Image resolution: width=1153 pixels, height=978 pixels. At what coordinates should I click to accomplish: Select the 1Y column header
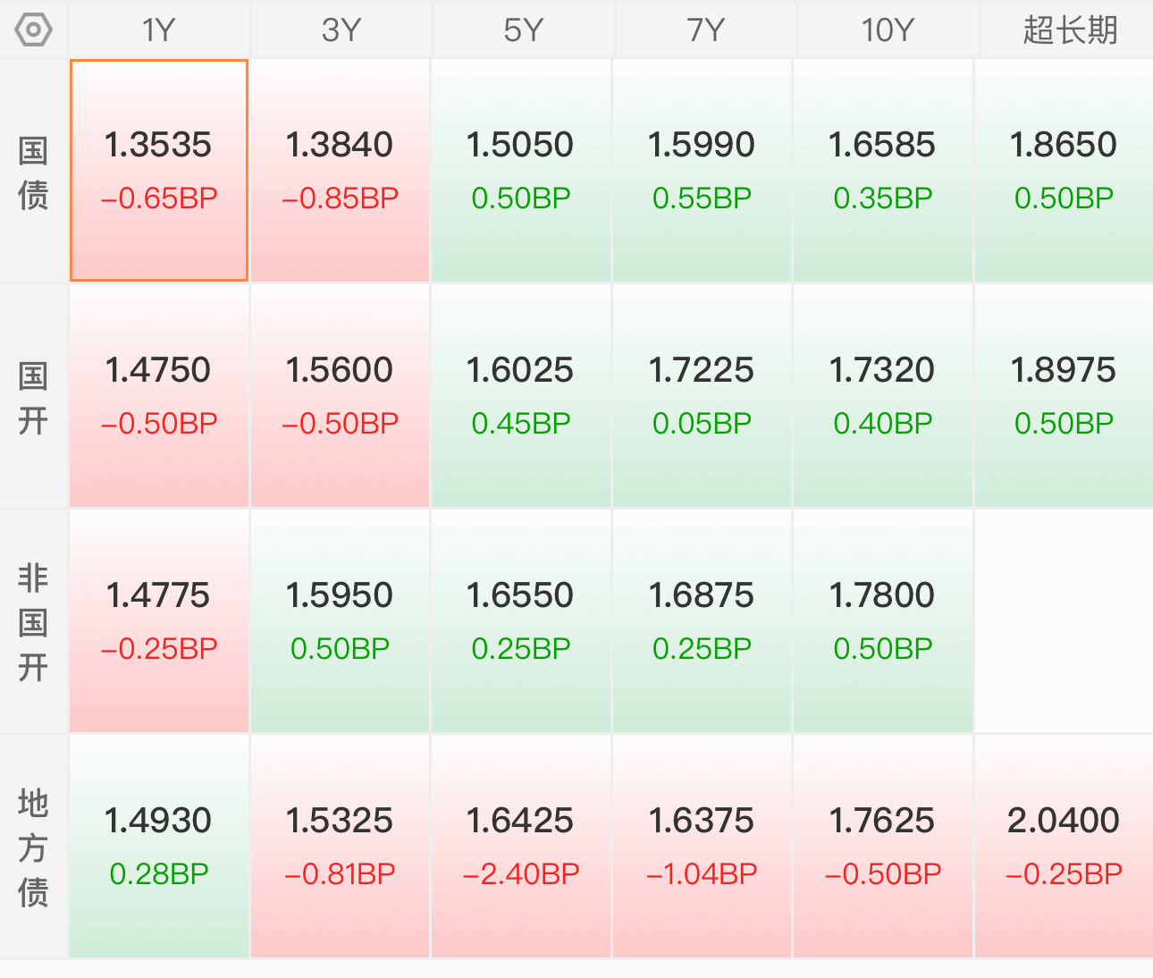click(x=159, y=30)
